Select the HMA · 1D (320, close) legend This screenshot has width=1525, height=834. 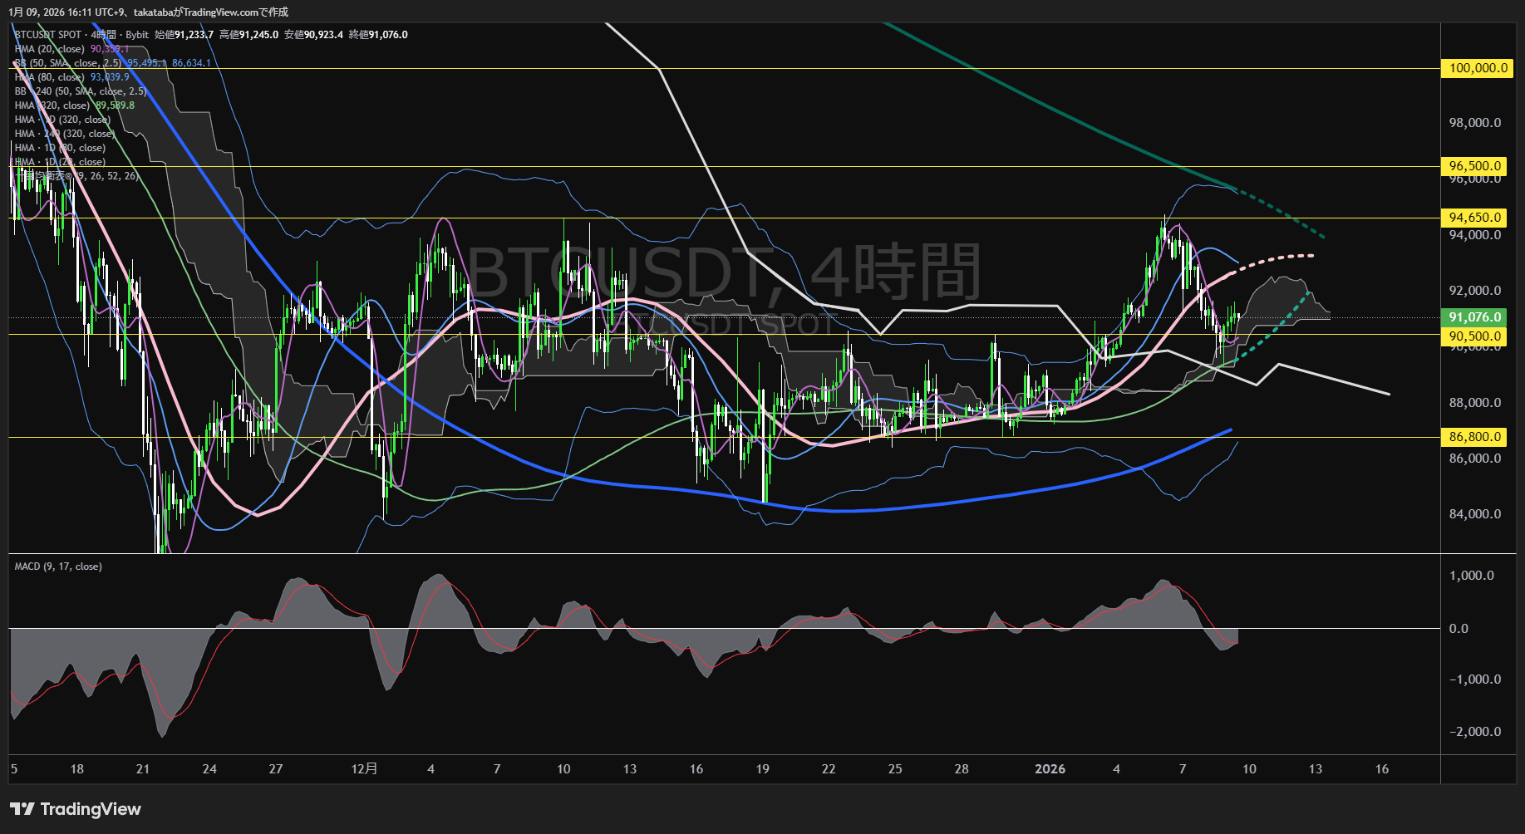tap(62, 120)
